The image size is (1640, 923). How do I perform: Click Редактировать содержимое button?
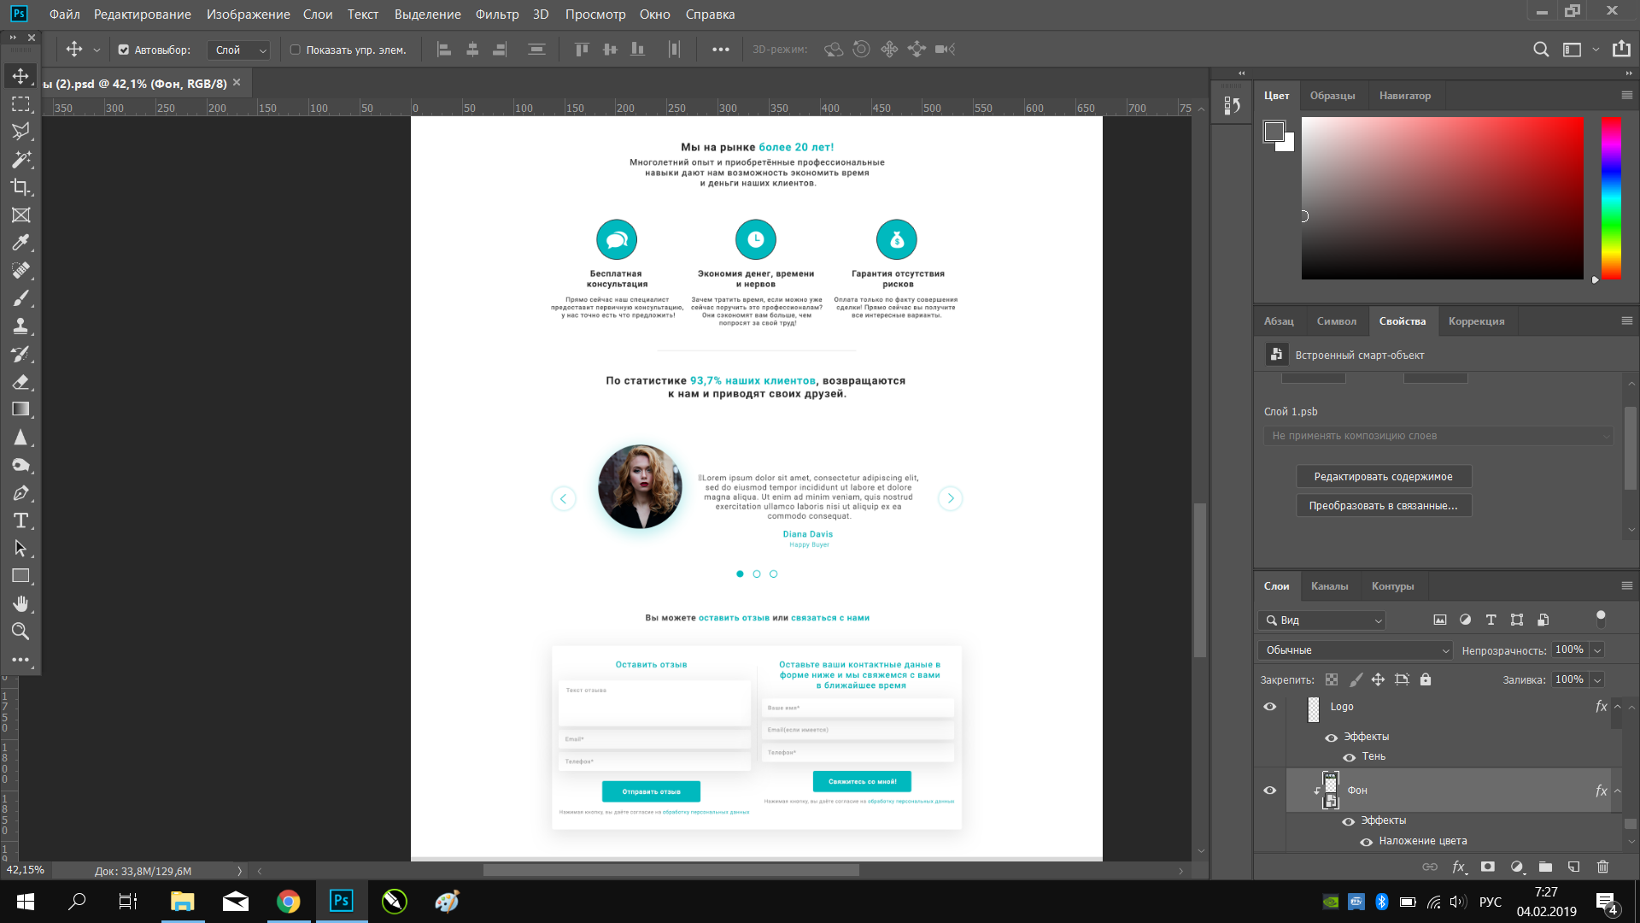[1383, 477]
